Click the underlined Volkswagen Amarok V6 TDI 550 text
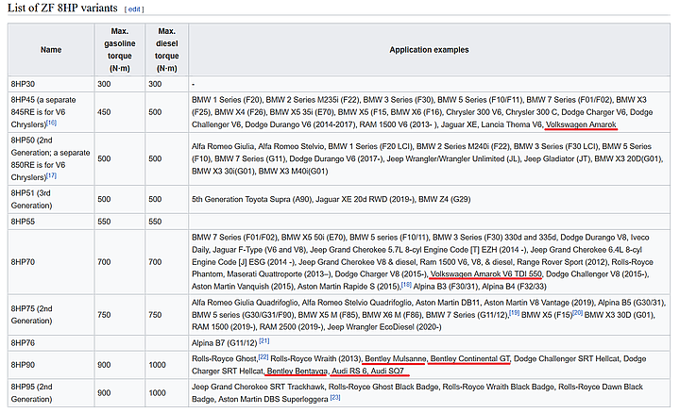The height and width of the screenshot is (413, 680). pyautogui.click(x=486, y=274)
